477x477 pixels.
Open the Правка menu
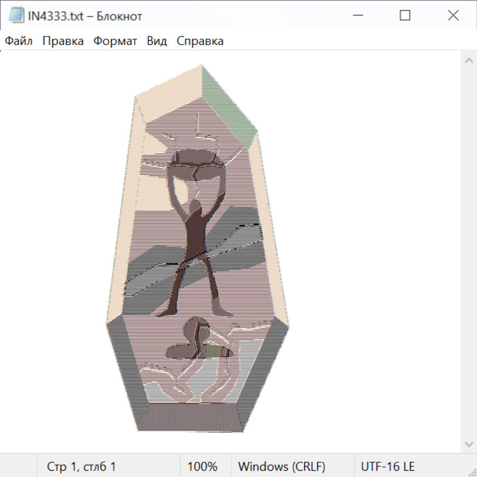point(63,41)
